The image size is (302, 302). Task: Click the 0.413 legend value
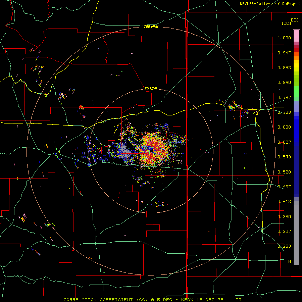(x=284, y=202)
